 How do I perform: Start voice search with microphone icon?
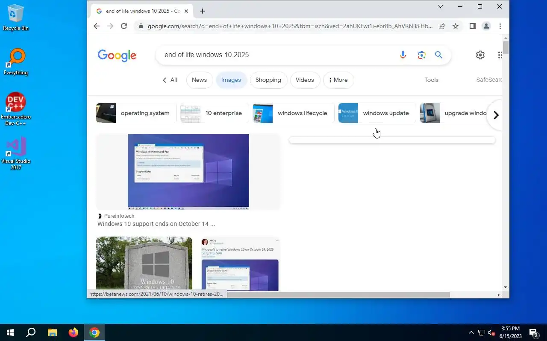(403, 55)
